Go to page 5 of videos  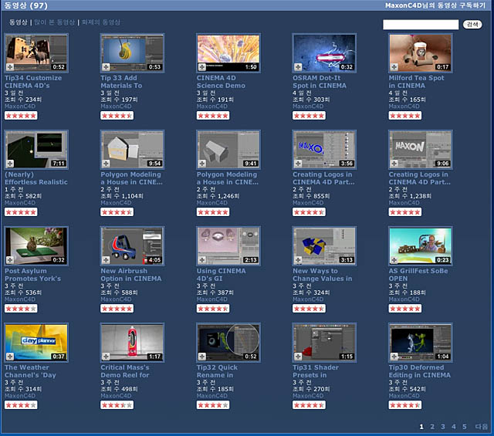coord(465,427)
